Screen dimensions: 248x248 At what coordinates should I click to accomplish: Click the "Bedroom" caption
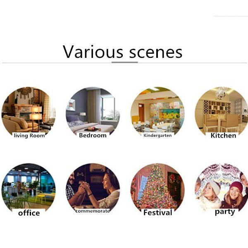click(93, 136)
